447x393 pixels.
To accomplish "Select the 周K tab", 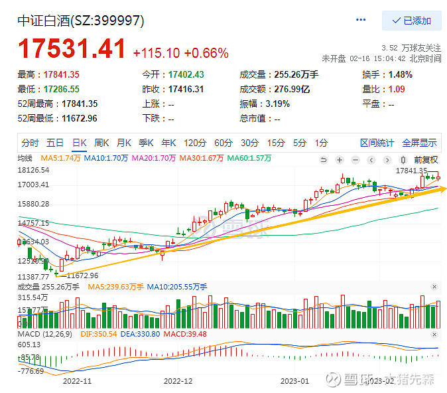I will tap(101, 143).
